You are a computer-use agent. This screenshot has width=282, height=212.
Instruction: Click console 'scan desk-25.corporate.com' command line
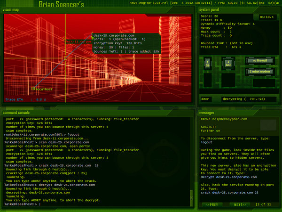coord(47,142)
